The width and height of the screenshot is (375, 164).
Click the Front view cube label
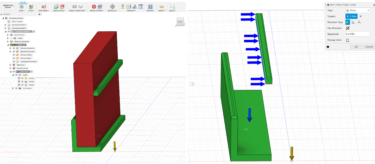180,22
